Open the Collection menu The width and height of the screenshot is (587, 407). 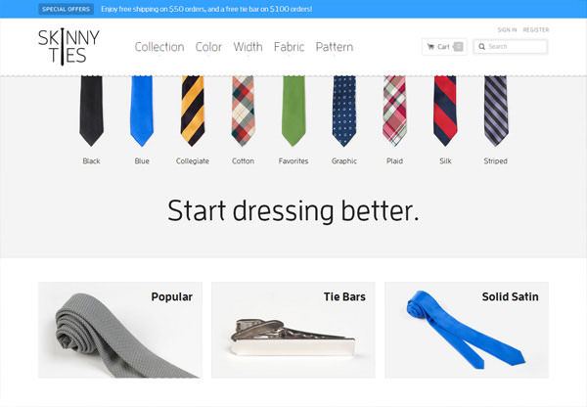click(159, 47)
